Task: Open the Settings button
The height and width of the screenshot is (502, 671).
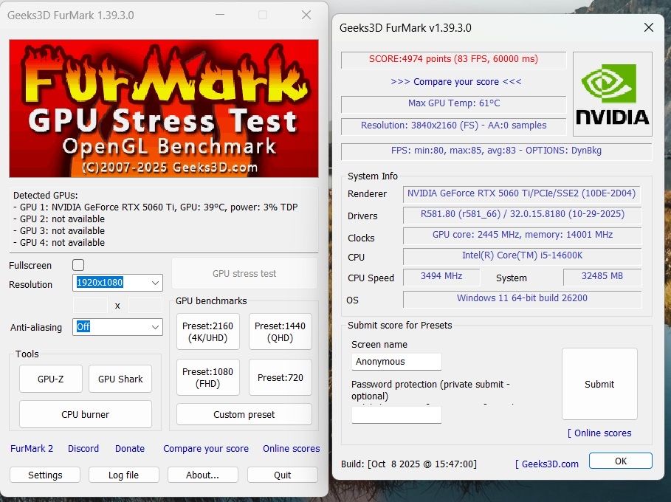Action: tap(45, 475)
